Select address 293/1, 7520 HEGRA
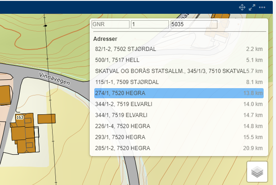276x185 pixels. pyautogui.click(x=179, y=137)
